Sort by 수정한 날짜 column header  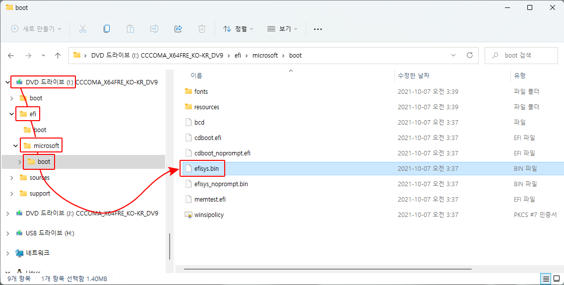click(413, 75)
